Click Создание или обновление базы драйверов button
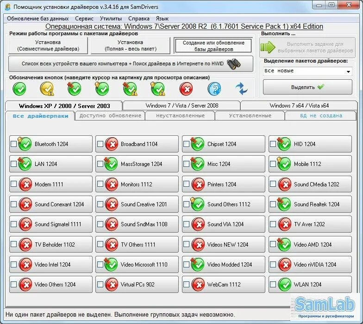Viewport: 363px width, 324px height. (x=213, y=45)
